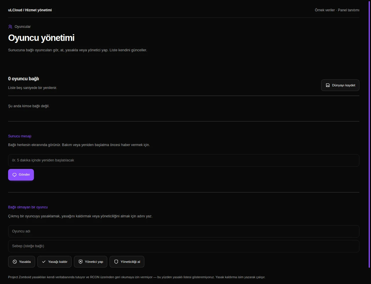Click the 0 oyuncu bağlı heading
The image size is (371, 284).
[x=23, y=79]
